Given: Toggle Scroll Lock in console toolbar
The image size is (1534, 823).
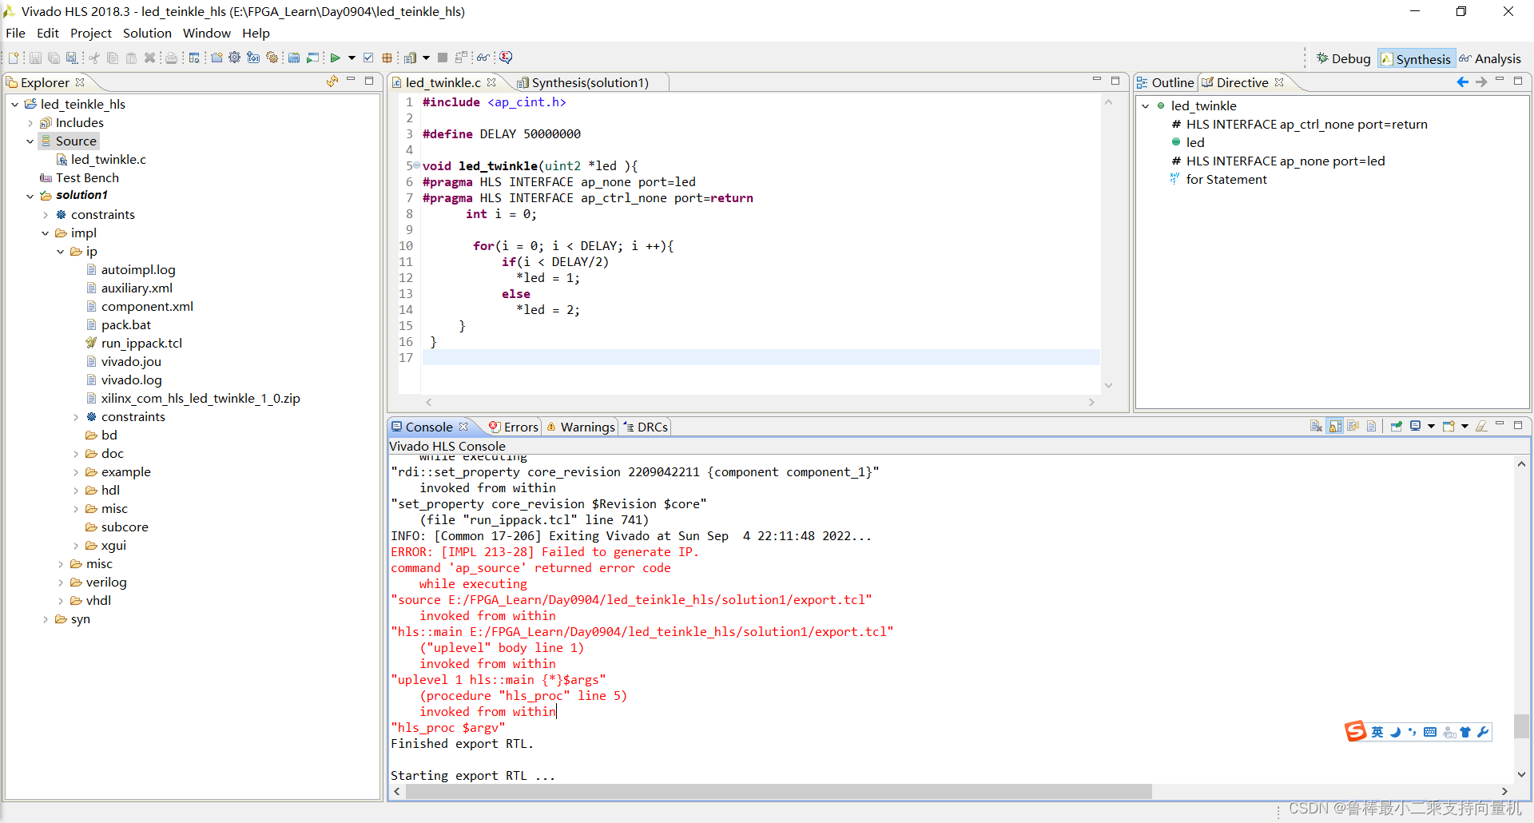Looking at the screenshot, I should (x=1335, y=426).
